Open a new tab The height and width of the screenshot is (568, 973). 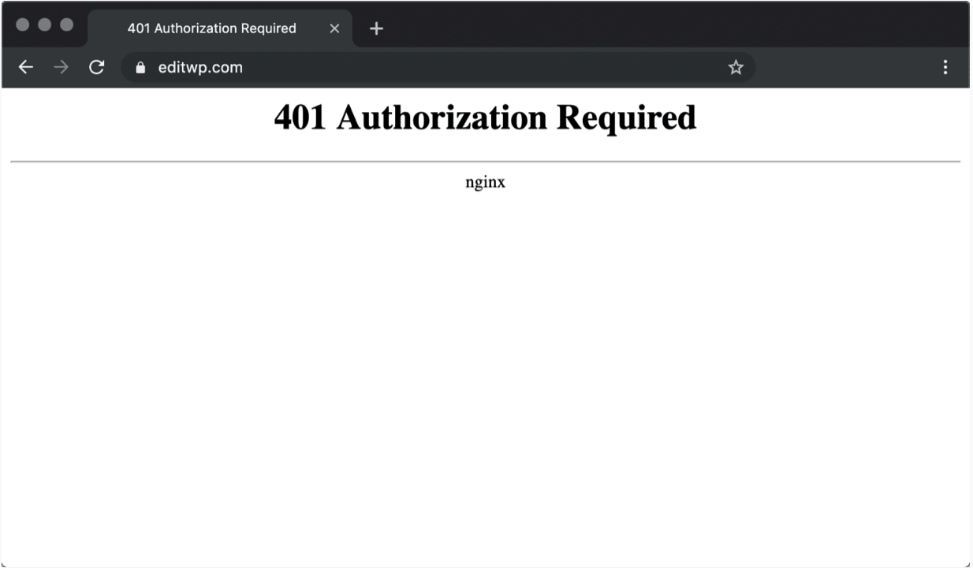pos(376,28)
